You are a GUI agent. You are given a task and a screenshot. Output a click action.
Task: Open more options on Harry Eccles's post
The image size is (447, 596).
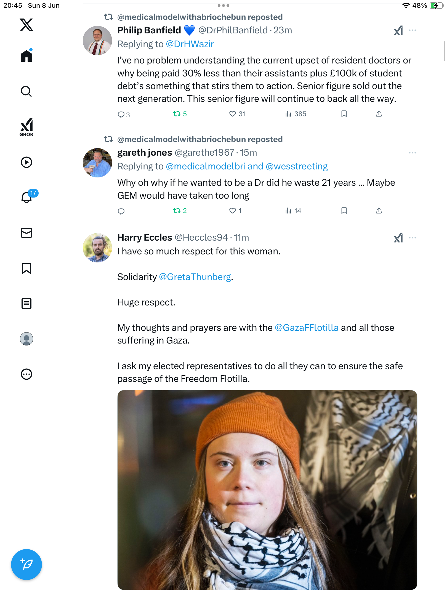click(412, 238)
